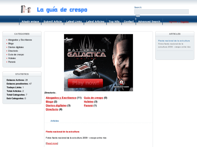Image resolution: width=197 pixels, height=147 pixels.
Task: Click the Play now! button in the ad
Action: pos(85,83)
